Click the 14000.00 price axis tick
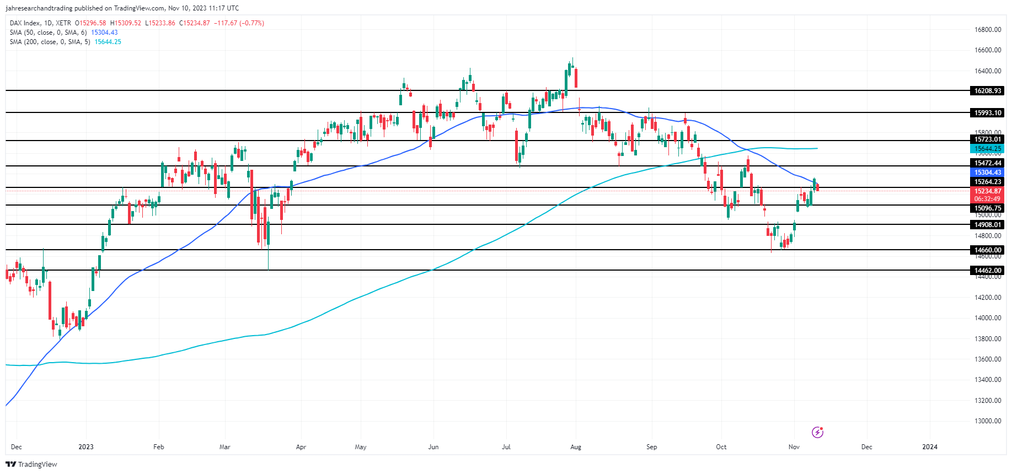 988,318
